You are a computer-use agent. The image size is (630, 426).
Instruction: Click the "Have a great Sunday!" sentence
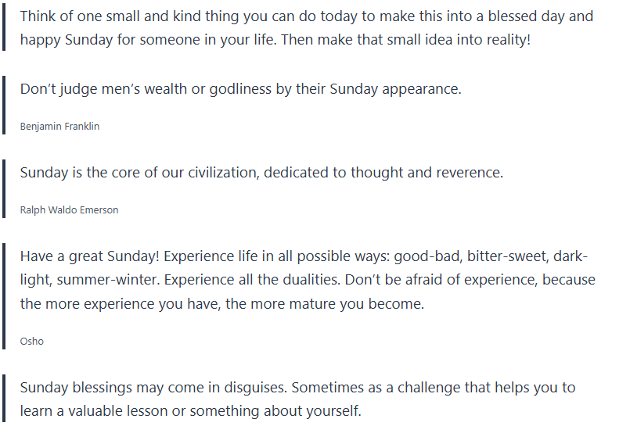click(91, 256)
